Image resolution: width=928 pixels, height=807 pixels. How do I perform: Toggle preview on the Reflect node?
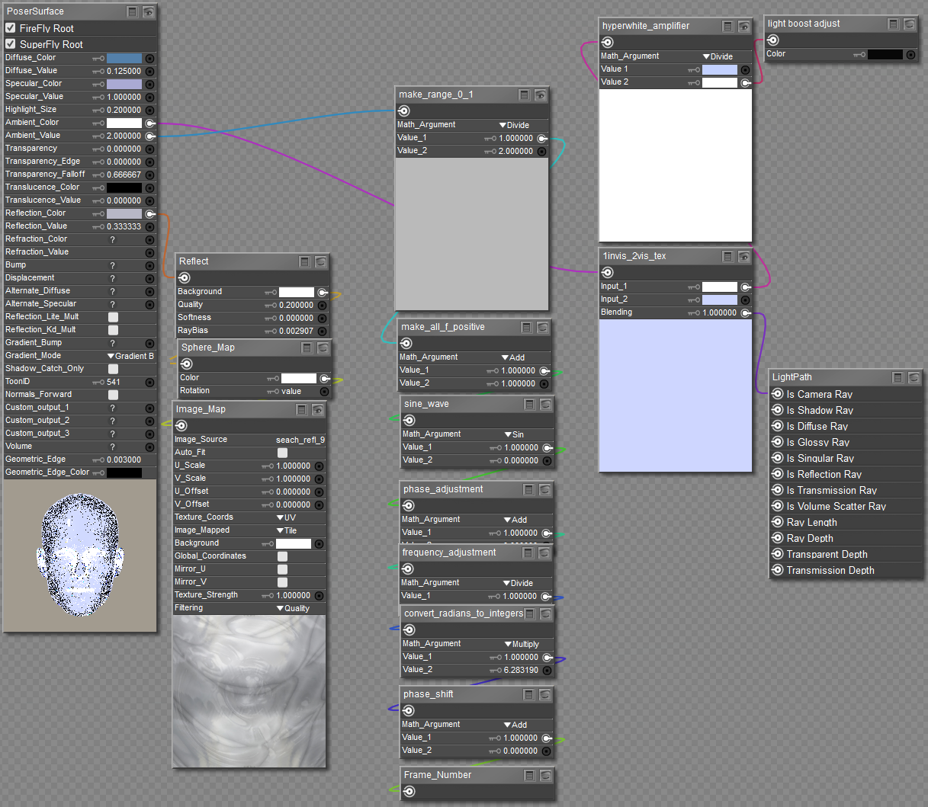(x=321, y=262)
